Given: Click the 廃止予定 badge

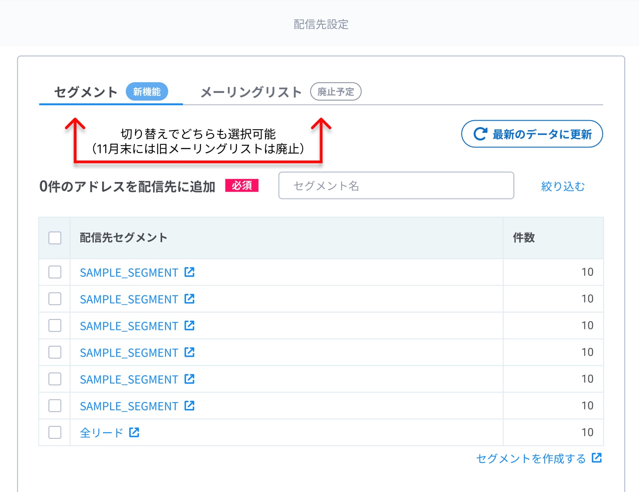Looking at the screenshot, I should (336, 92).
